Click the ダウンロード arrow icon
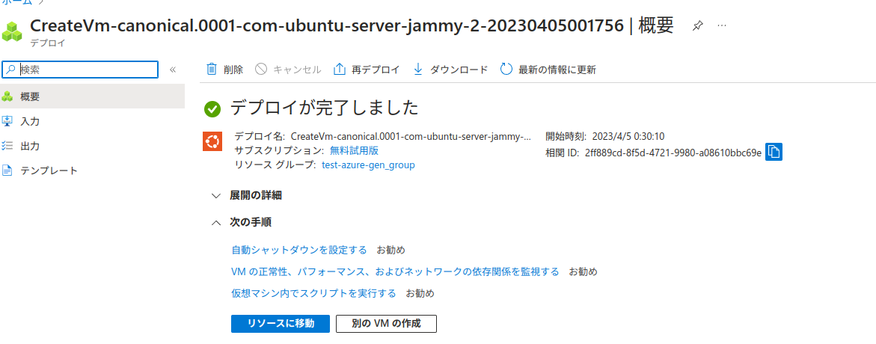Viewport: 876px width, 344px height. pos(418,70)
